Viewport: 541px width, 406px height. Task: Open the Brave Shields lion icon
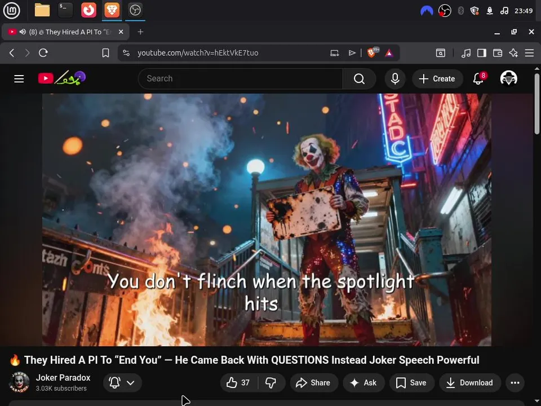click(373, 52)
